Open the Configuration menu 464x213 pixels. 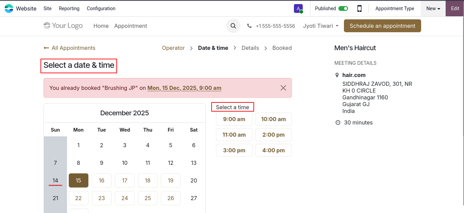coord(101,8)
